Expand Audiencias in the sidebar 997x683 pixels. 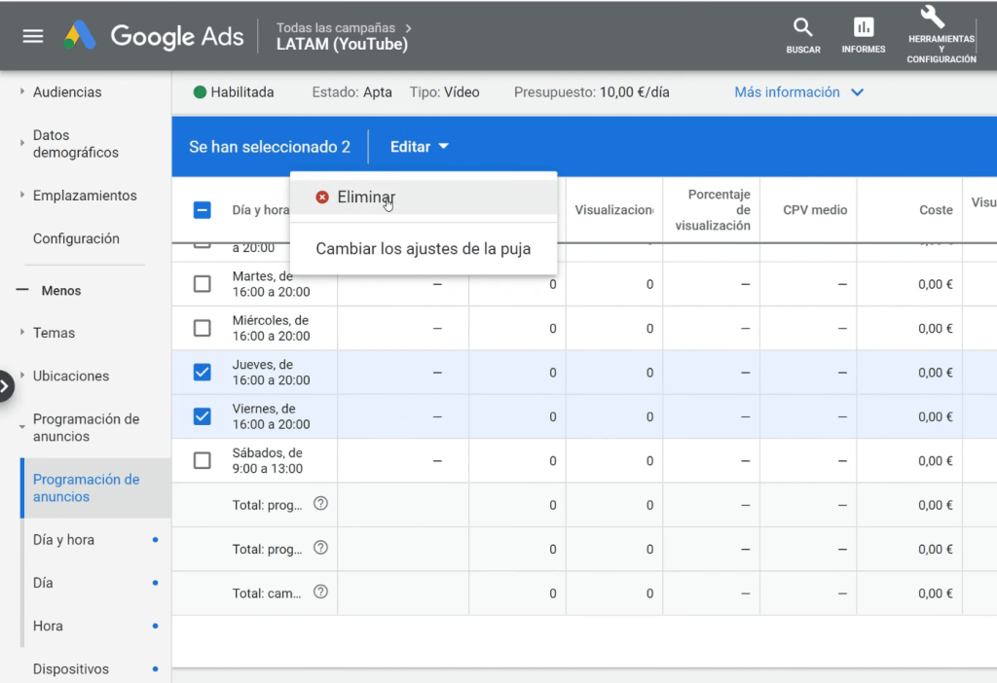pyautogui.click(x=67, y=92)
